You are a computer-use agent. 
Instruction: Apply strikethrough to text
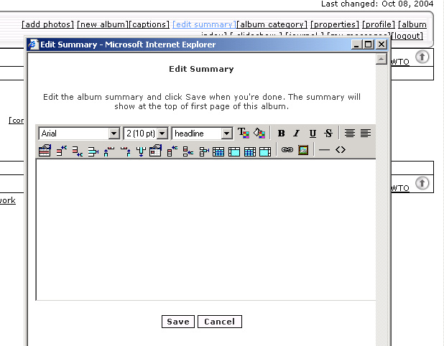point(328,134)
